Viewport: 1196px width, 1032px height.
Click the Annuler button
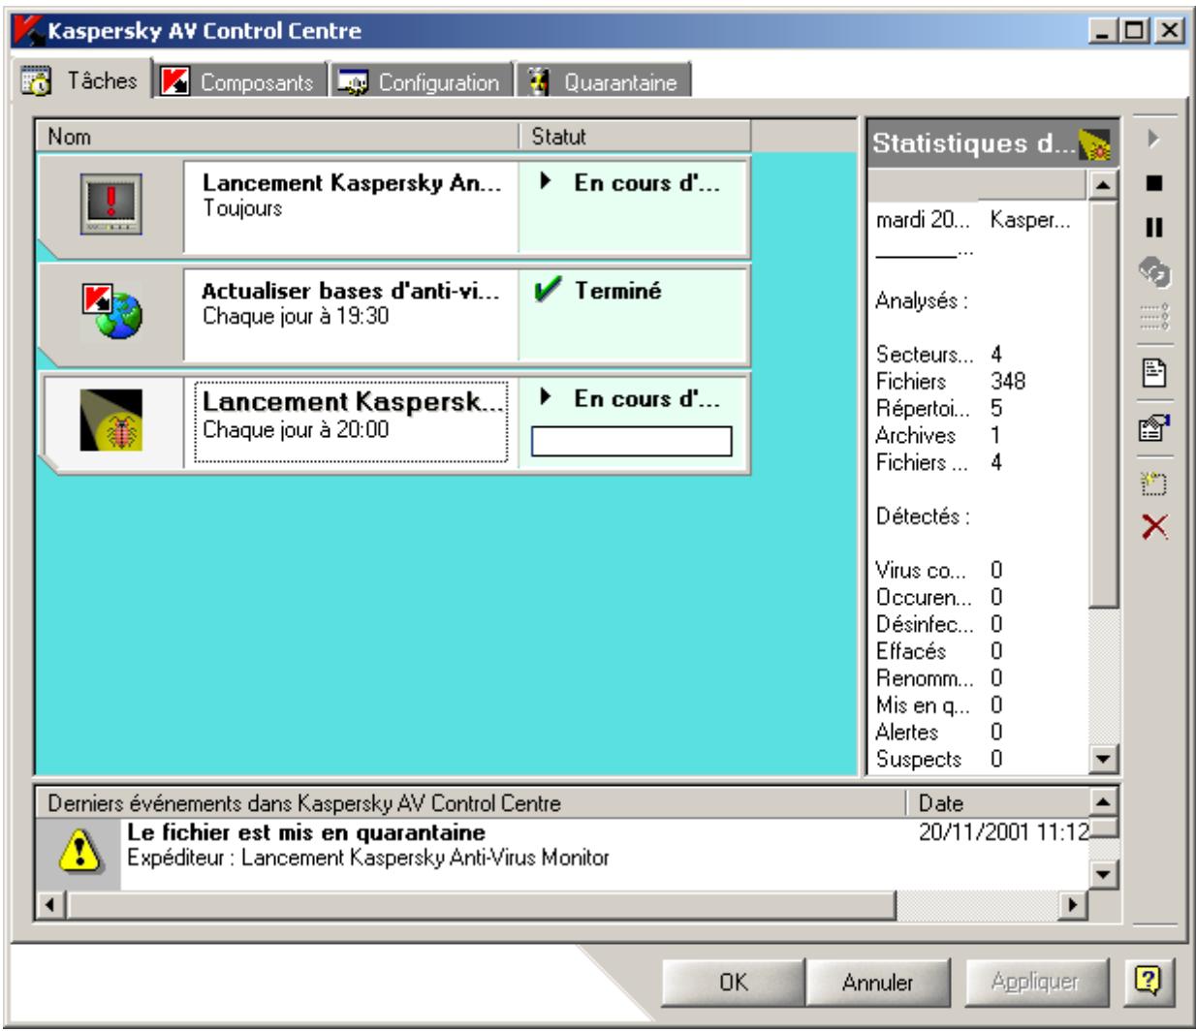coord(877,982)
